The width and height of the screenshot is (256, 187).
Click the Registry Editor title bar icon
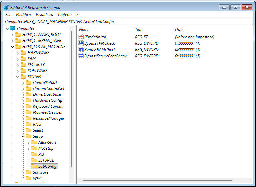(x=6, y=7)
